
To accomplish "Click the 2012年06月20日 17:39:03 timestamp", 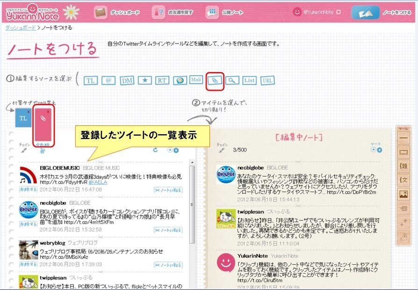I will tap(71, 264).
